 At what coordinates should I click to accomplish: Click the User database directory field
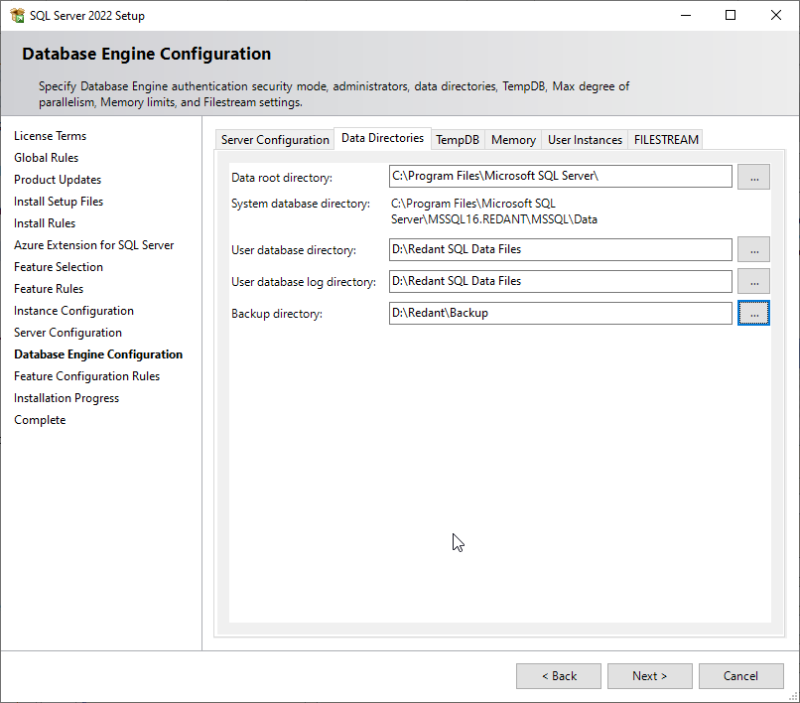(561, 249)
